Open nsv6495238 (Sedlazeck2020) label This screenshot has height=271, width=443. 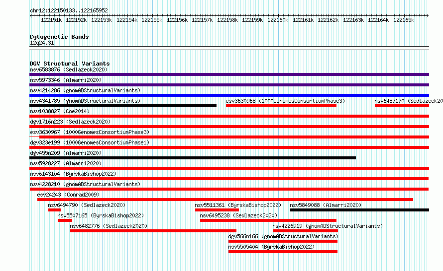pos(238,215)
